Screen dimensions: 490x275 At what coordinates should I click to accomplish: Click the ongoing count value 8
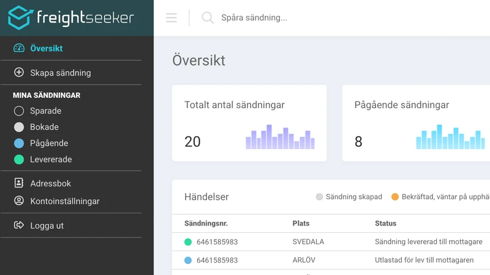point(358,142)
